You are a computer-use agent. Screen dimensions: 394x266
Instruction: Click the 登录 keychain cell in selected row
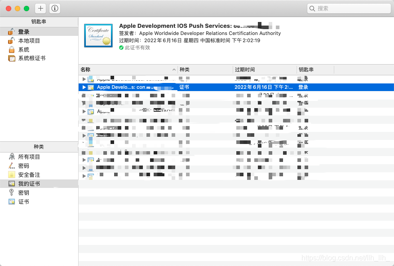pos(303,87)
